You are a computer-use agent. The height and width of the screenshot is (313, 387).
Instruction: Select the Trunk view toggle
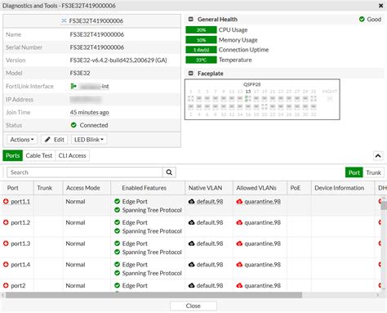point(373,172)
